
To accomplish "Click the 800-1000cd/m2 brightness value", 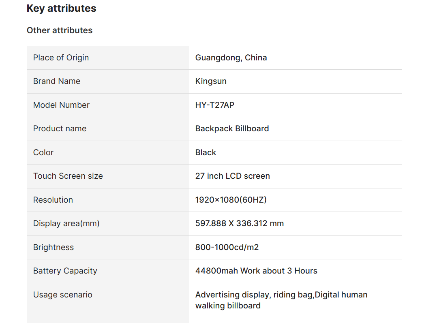I will point(227,247).
